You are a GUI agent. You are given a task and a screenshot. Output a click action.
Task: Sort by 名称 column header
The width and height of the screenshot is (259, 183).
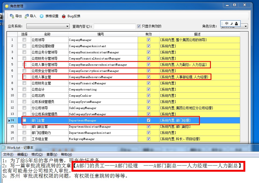point(49,34)
